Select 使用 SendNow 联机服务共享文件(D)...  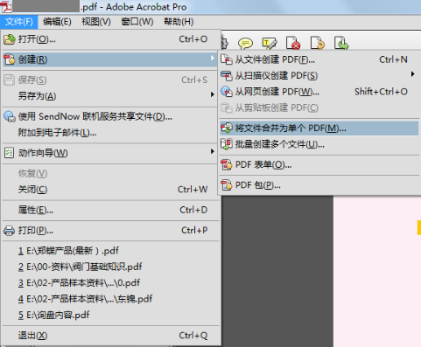point(109,116)
